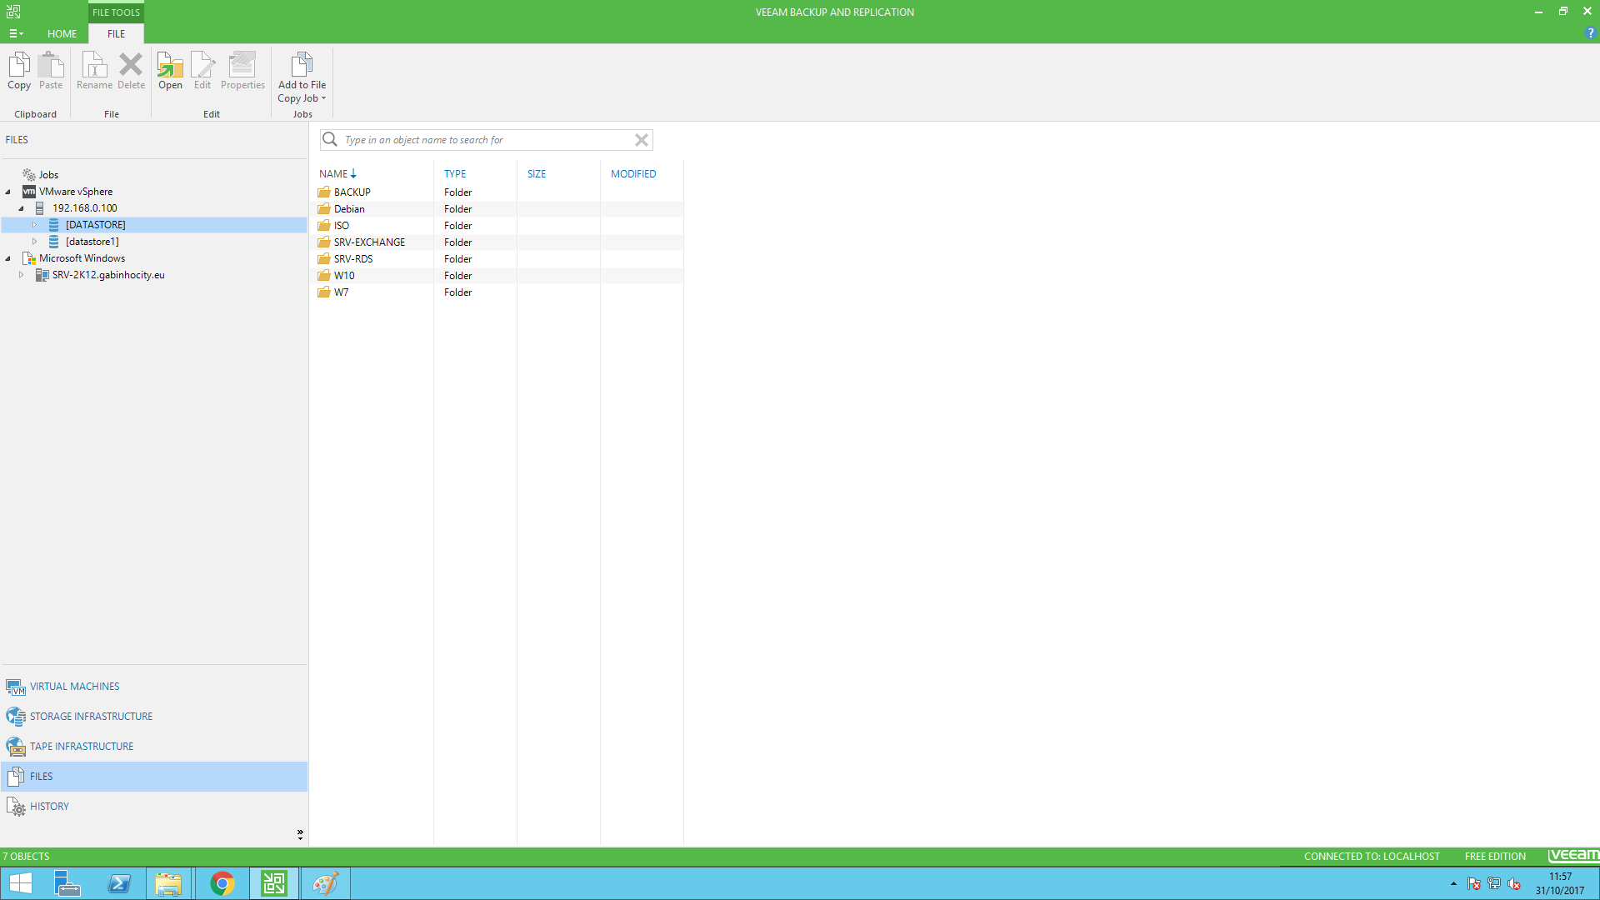
Task: Click the SRV-EXCHANGE folder icon
Action: (324, 242)
